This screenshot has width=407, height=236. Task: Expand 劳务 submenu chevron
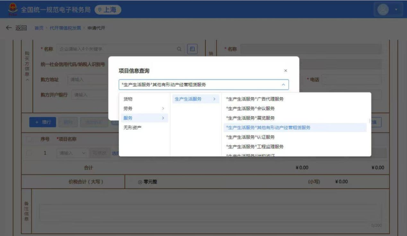pos(163,108)
